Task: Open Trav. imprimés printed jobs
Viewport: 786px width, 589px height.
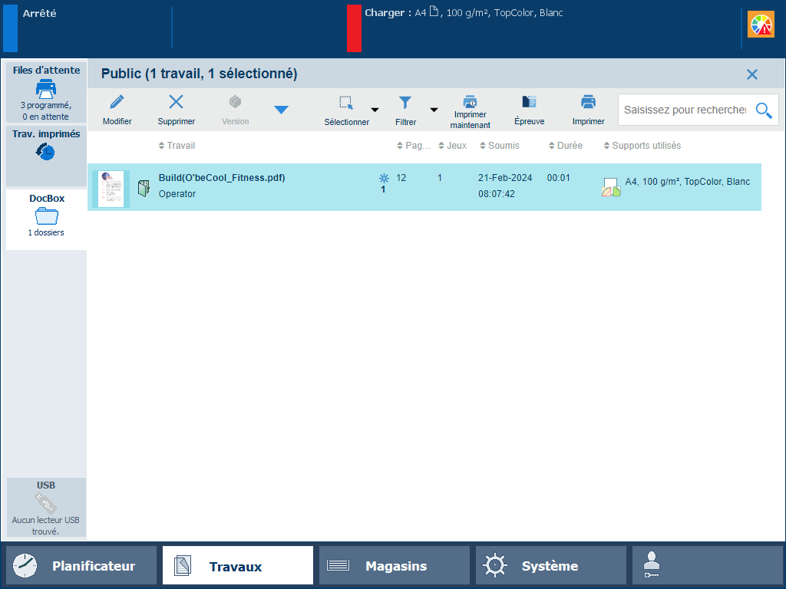Action: [x=46, y=146]
